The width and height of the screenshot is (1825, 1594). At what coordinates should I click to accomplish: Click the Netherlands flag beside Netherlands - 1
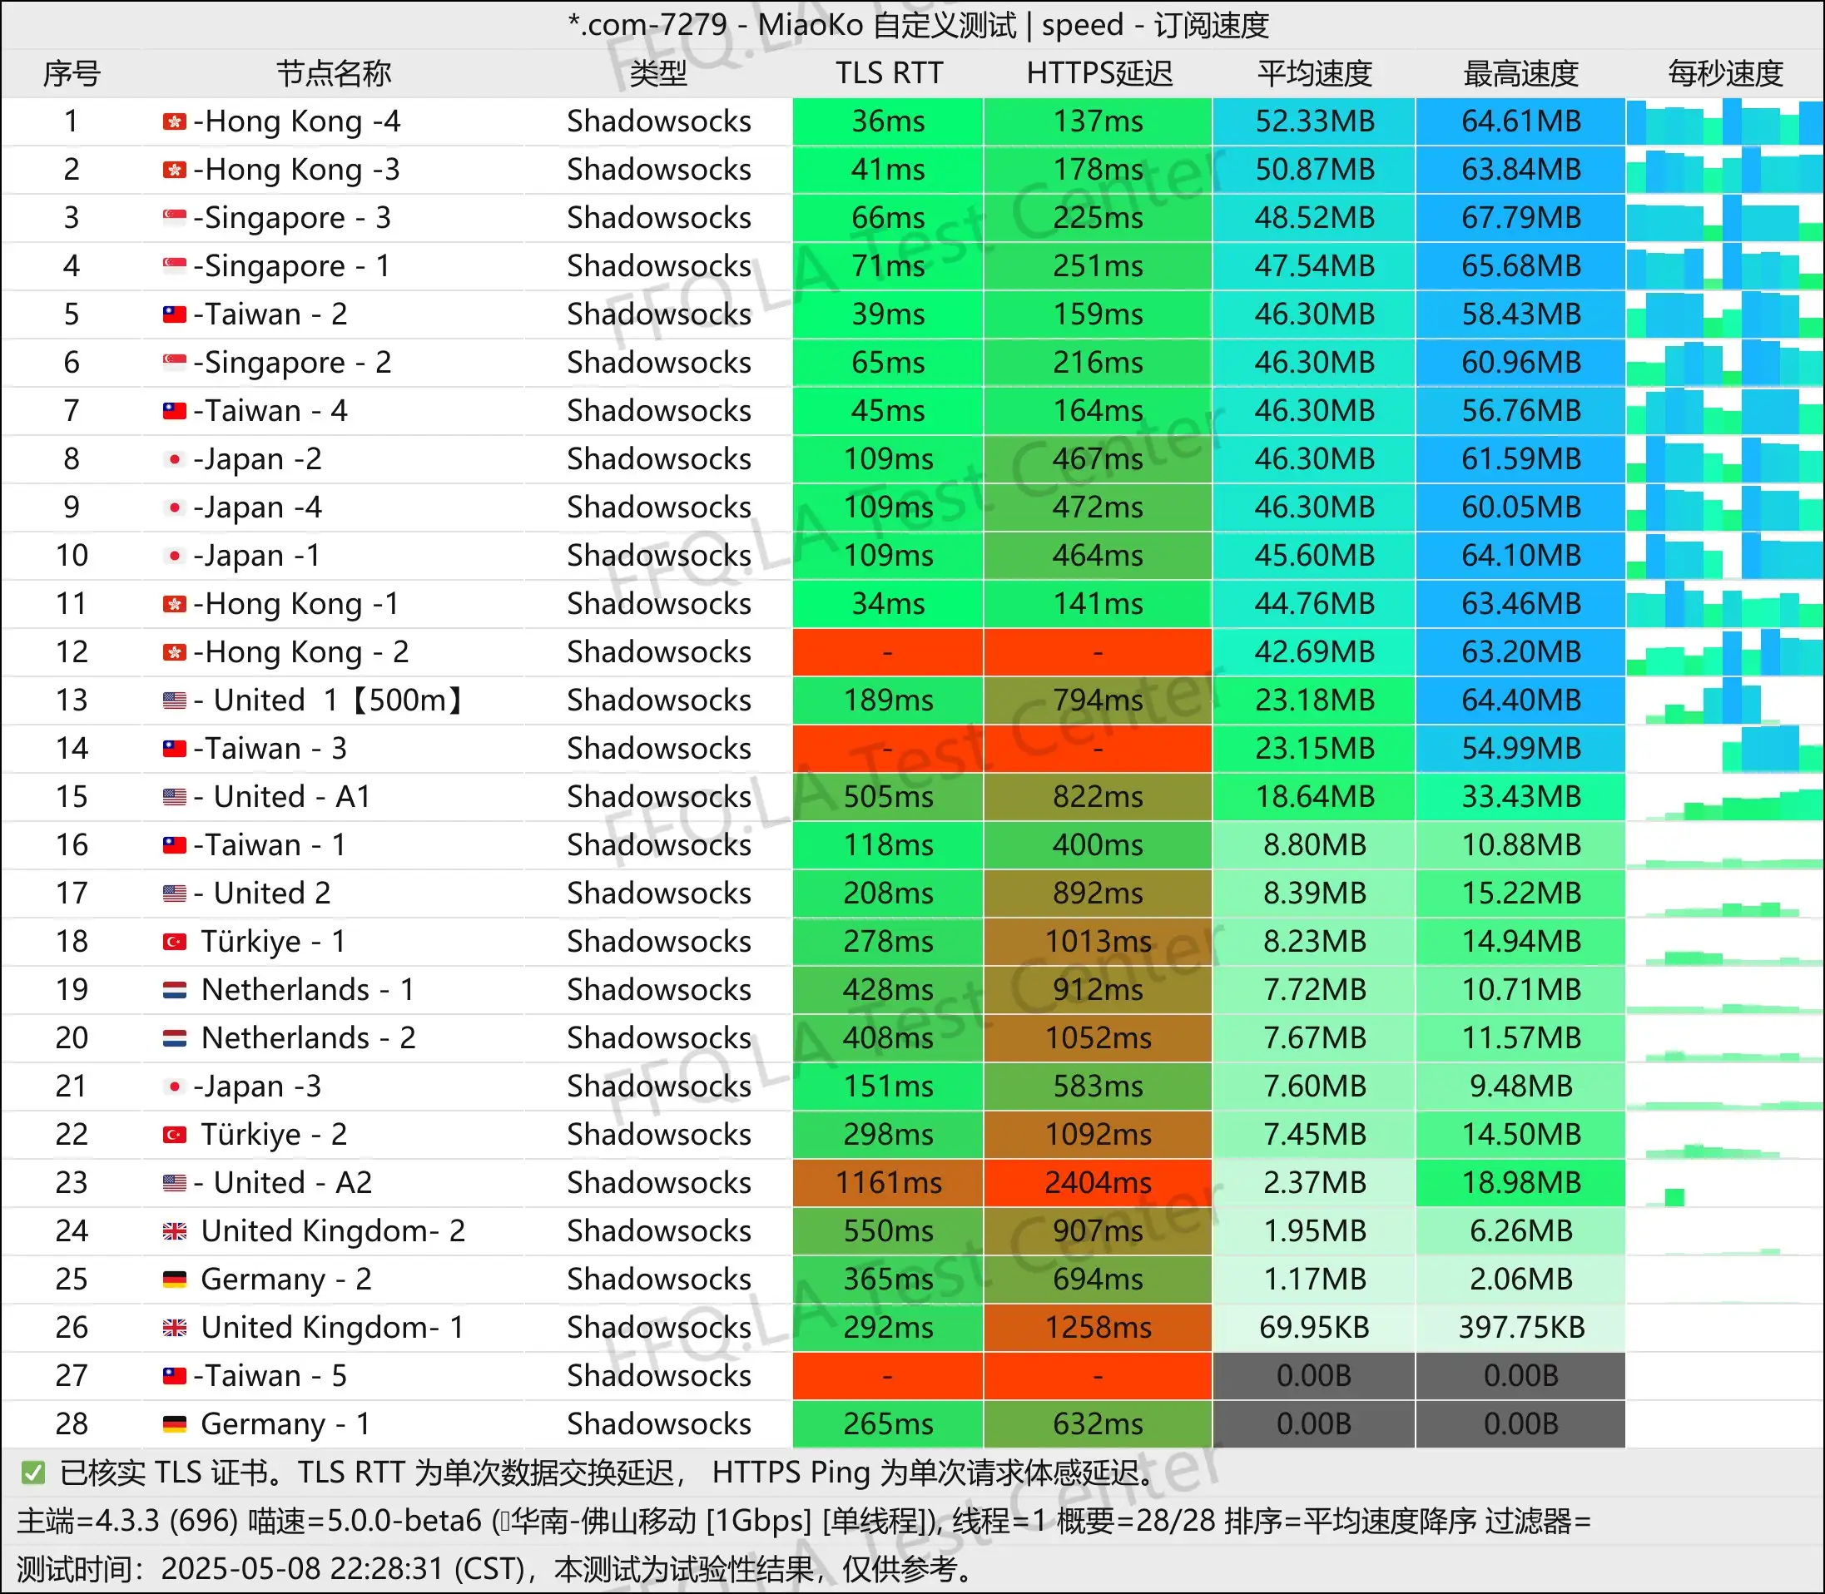tap(175, 989)
